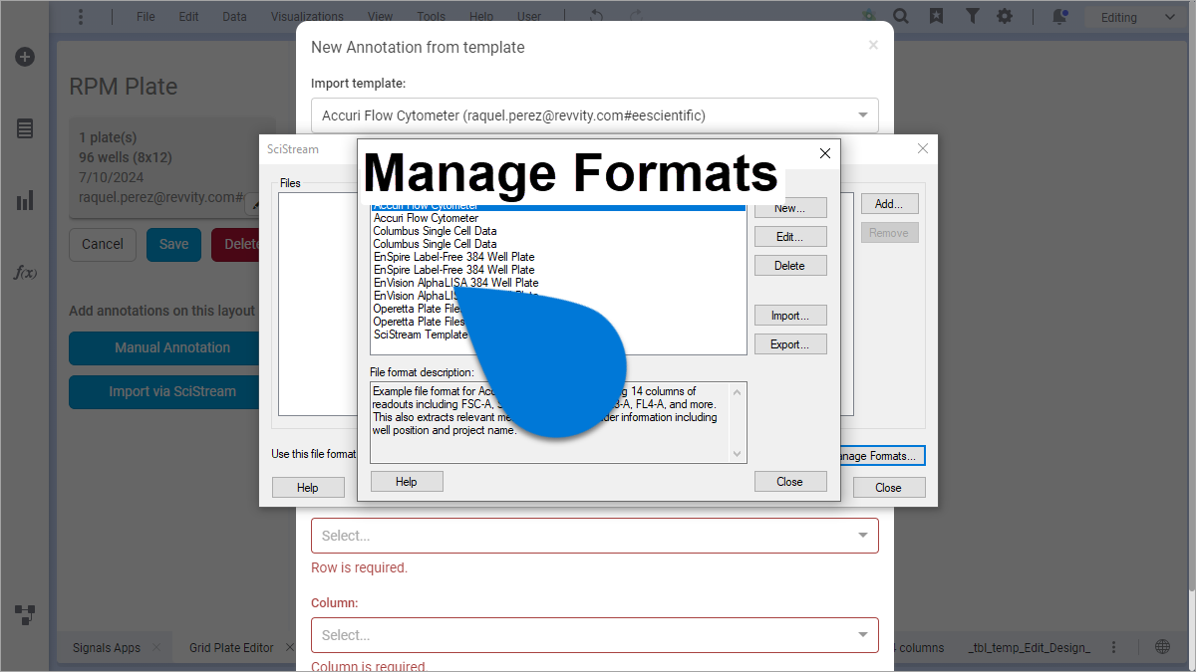Expand the Import template dropdown

click(594, 115)
